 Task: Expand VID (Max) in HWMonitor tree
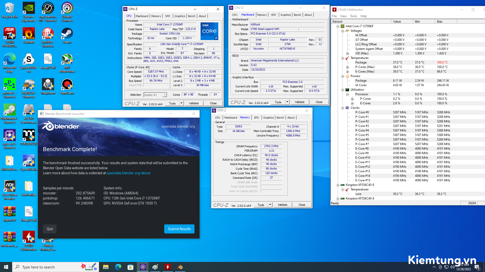pyautogui.click(x=347, y=53)
